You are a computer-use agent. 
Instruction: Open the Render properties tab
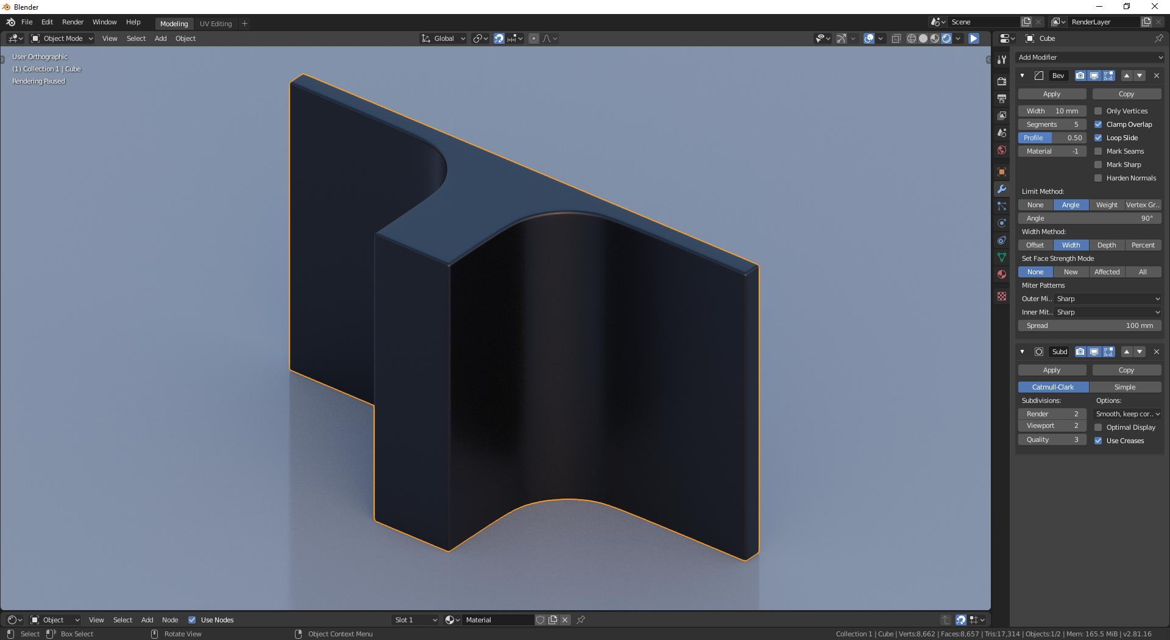(1001, 81)
